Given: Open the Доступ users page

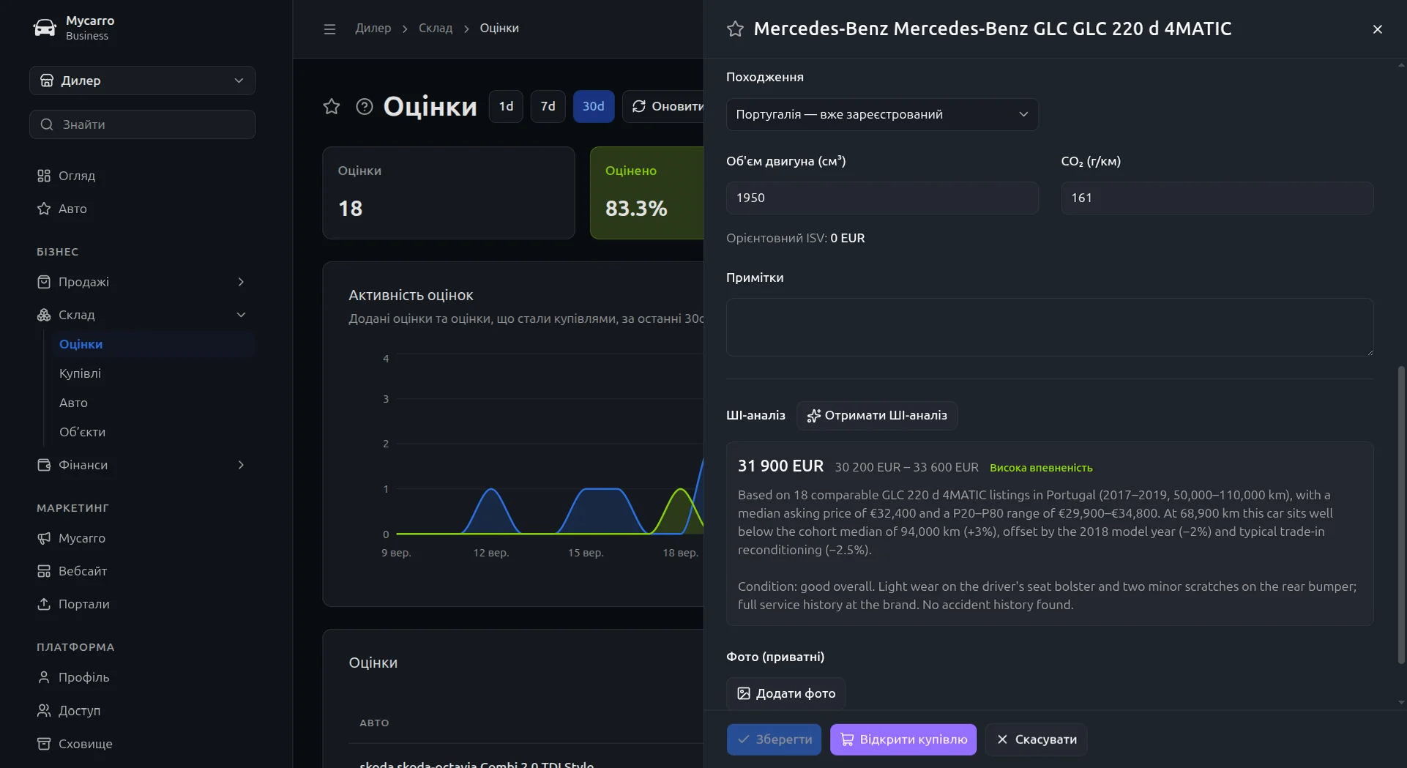Looking at the screenshot, I should [x=142, y=710].
